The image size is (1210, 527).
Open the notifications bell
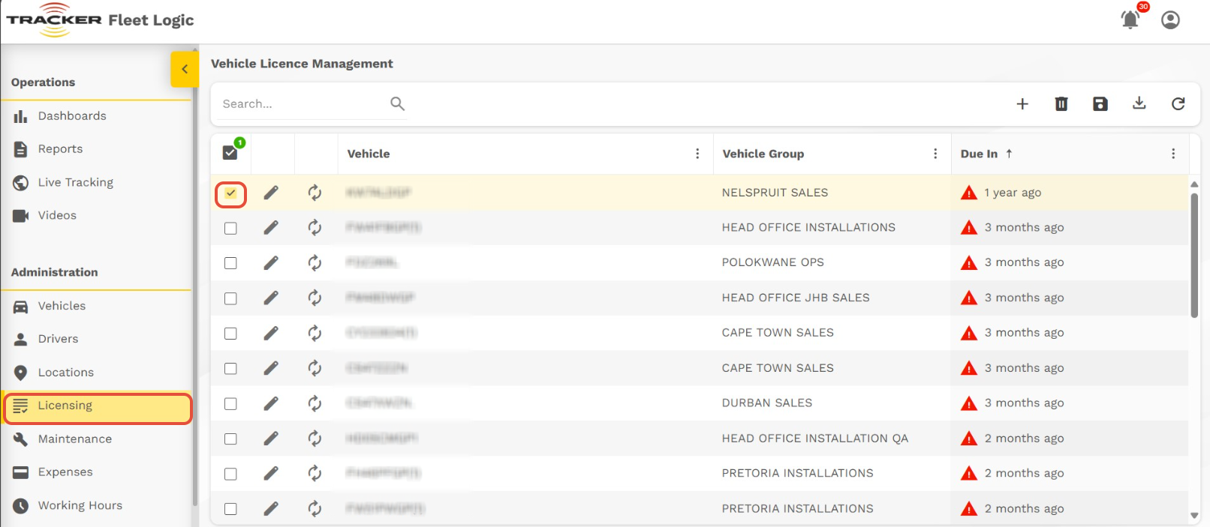tap(1130, 19)
